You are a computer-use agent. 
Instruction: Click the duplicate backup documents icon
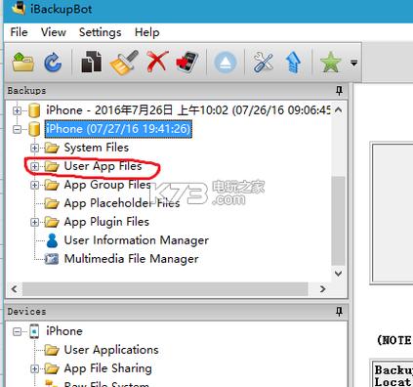click(91, 62)
